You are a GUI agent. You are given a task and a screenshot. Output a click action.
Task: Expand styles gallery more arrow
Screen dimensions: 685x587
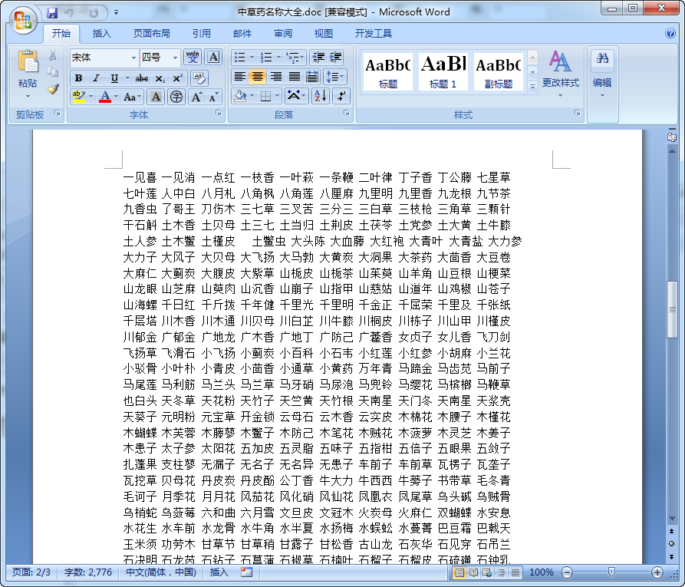(x=532, y=87)
